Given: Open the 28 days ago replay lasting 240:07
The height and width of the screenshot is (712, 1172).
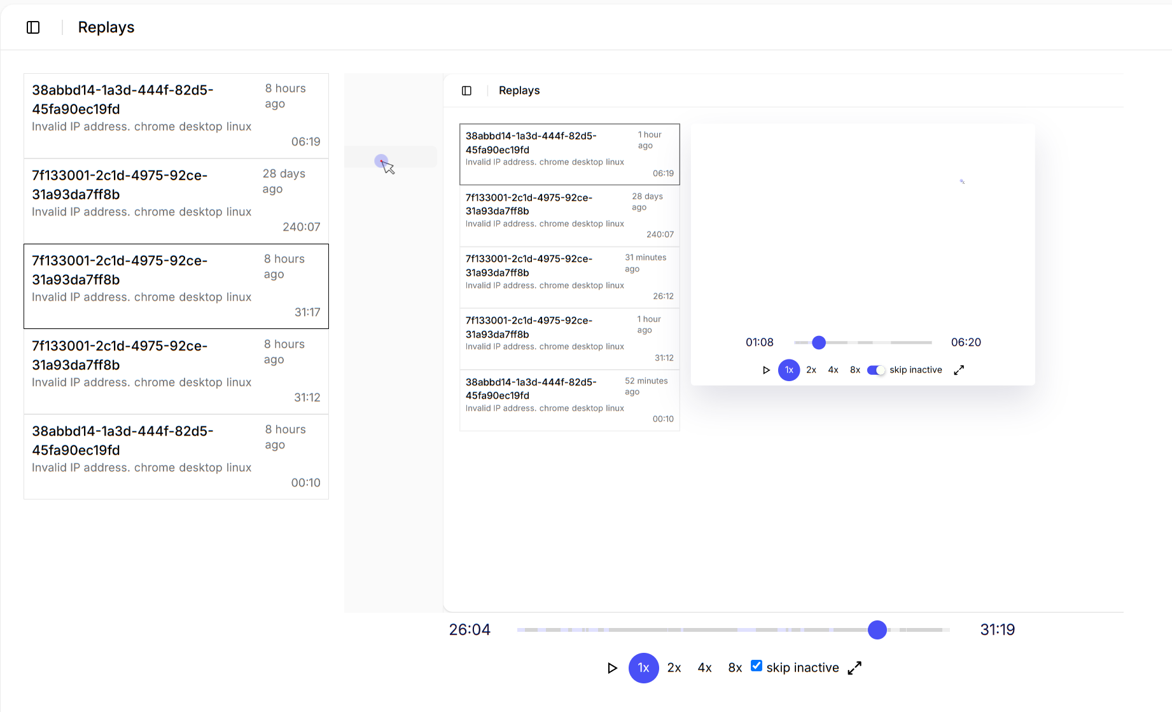Looking at the screenshot, I should 176,201.
